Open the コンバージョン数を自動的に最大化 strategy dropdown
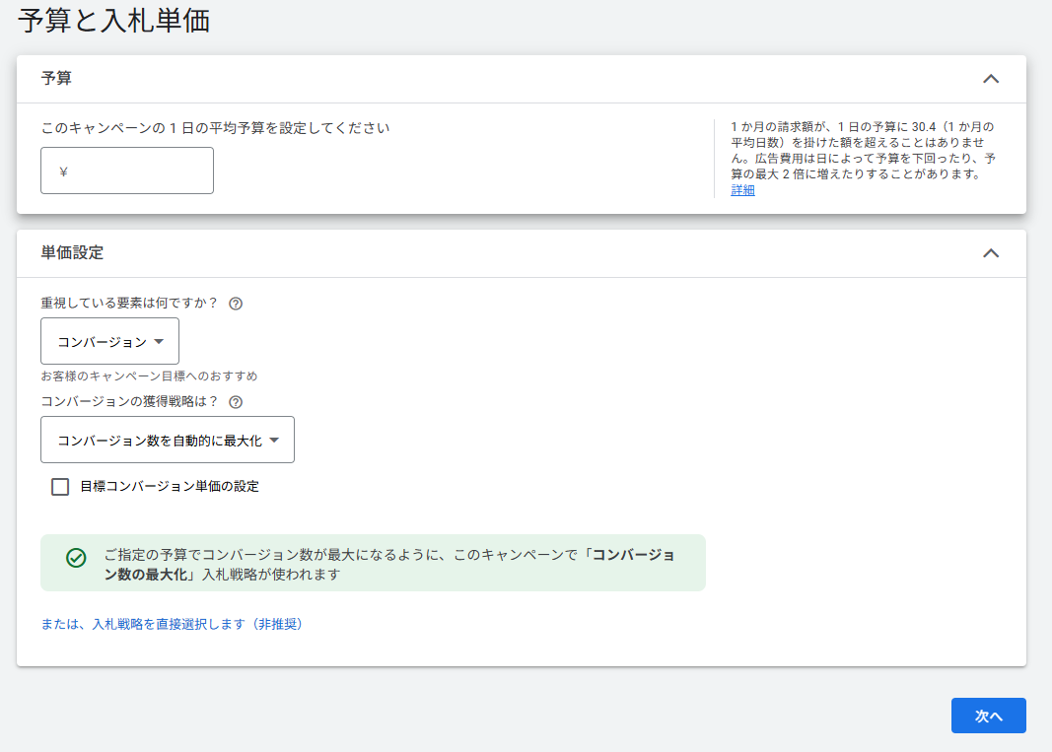This screenshot has height=752, width=1052. pyautogui.click(x=168, y=440)
